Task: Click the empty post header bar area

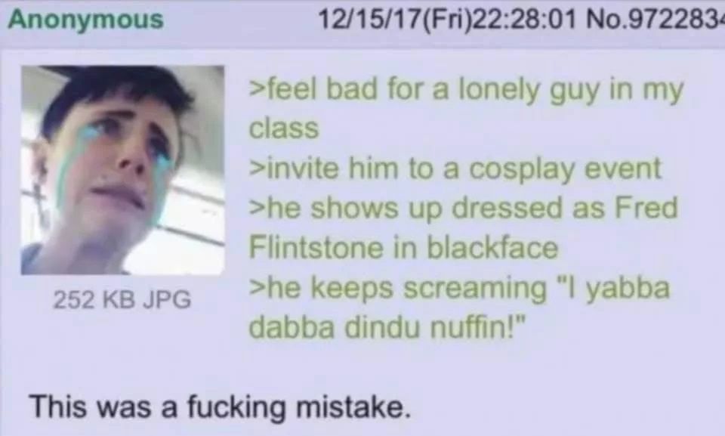Action: [x=240, y=20]
